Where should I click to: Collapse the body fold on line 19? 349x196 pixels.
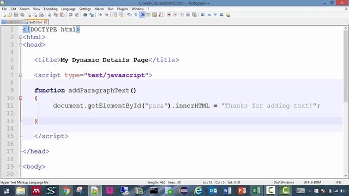click(x=21, y=167)
